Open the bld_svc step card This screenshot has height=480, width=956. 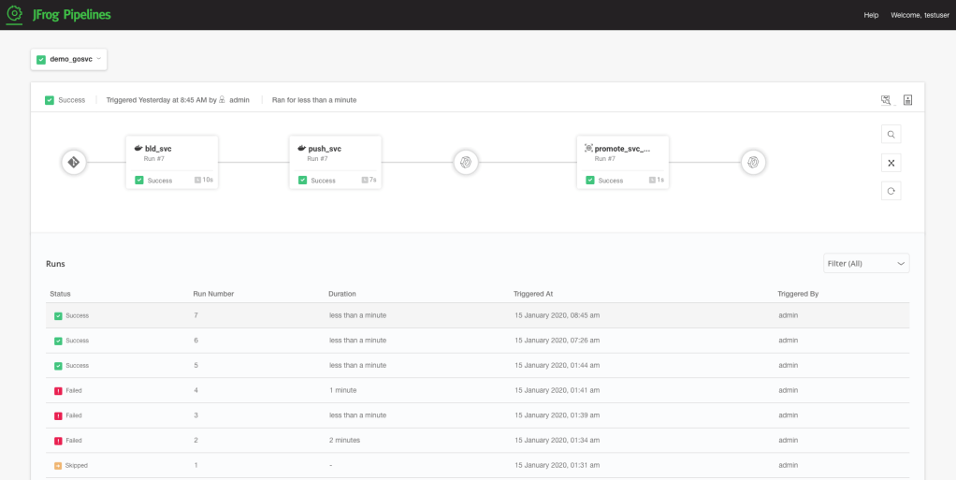(172, 154)
